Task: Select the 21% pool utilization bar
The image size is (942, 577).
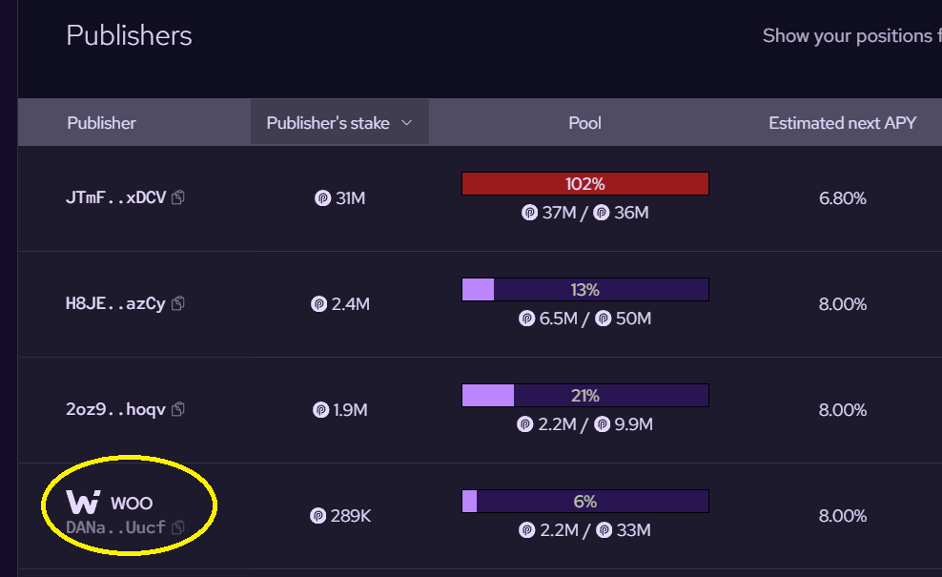Action: [x=585, y=395]
